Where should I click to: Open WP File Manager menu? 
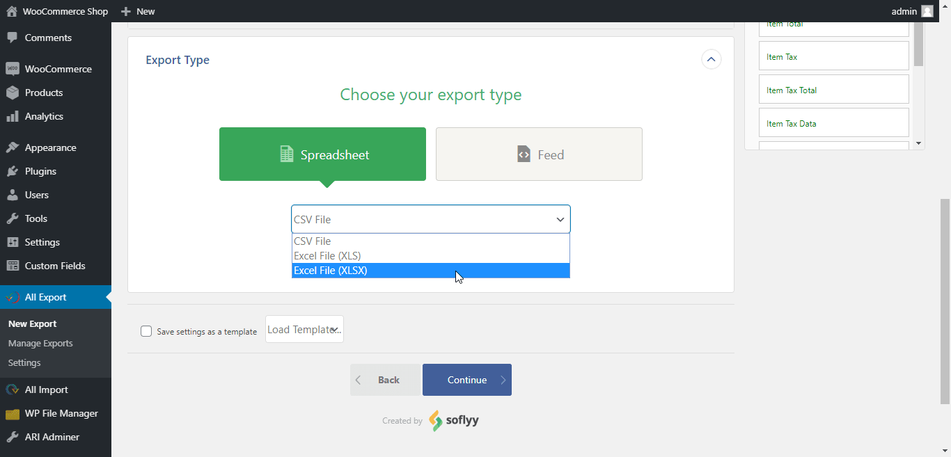click(x=56, y=413)
